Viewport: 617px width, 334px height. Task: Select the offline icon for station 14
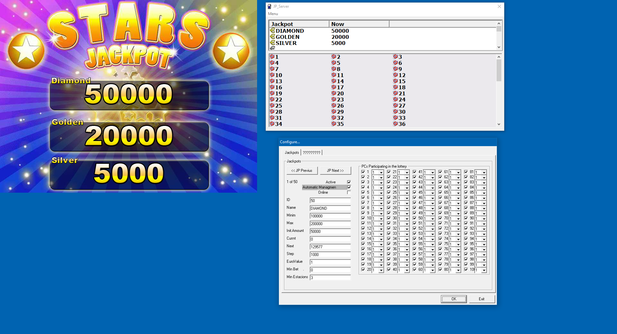(334, 81)
